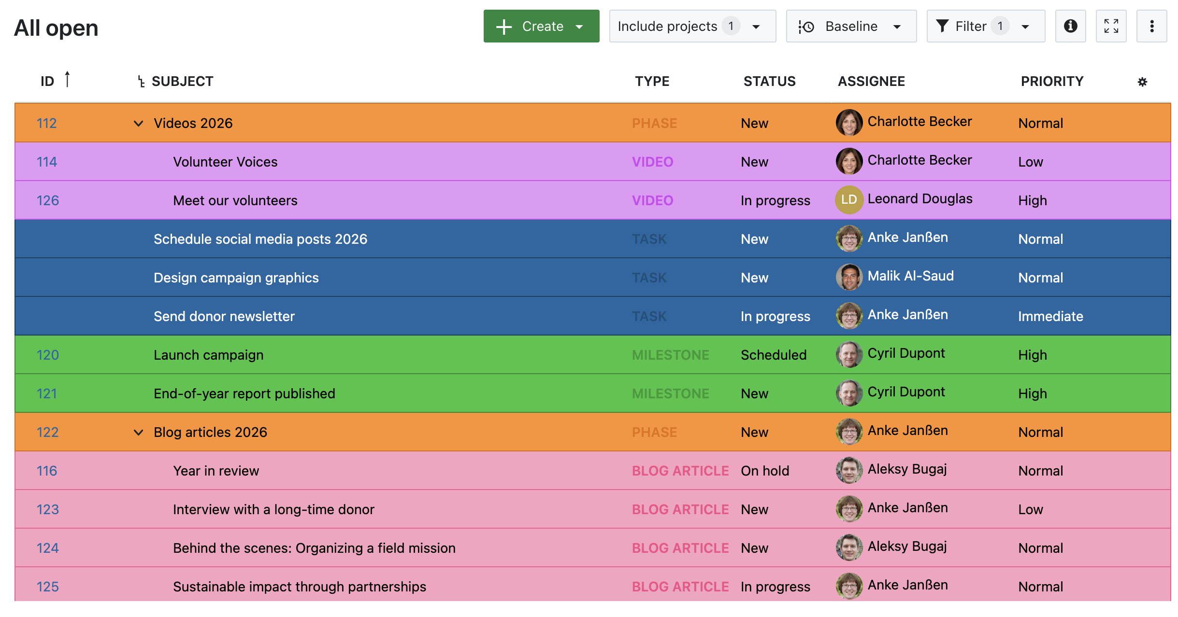Open the more actions kebab menu icon
Image resolution: width=1178 pixels, height=617 pixels.
1152,27
